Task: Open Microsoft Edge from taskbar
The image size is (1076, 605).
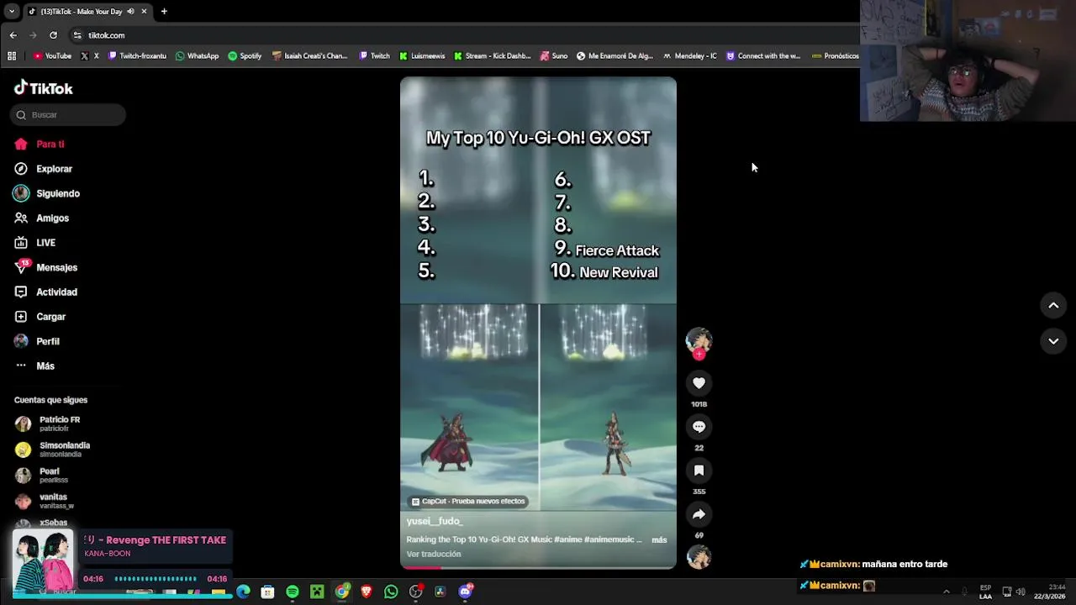Action: 243,592
